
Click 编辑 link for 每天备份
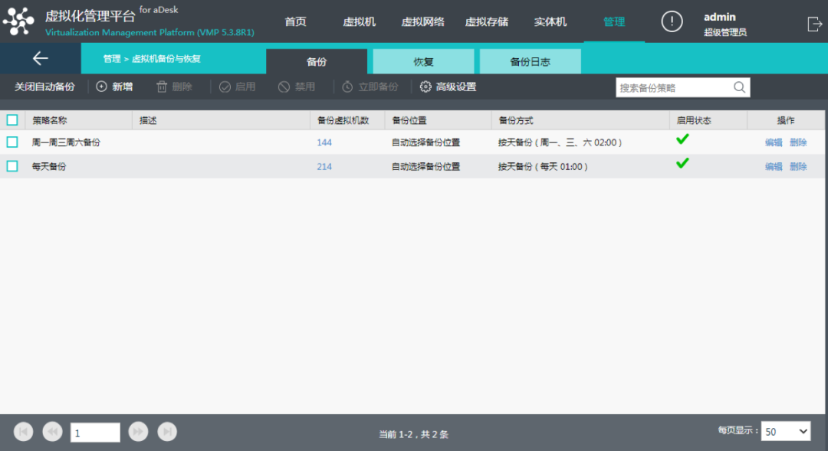pyautogui.click(x=774, y=166)
